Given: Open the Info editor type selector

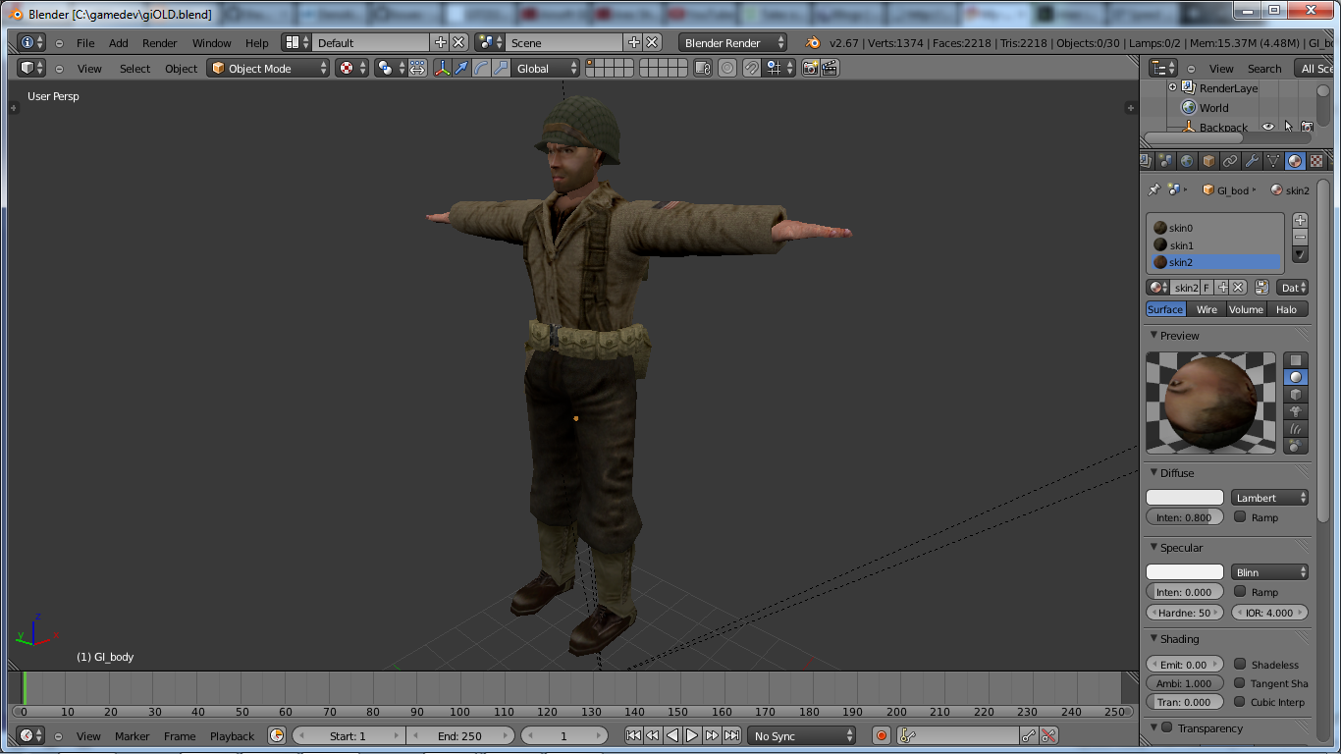Looking at the screenshot, I should pyautogui.click(x=31, y=42).
